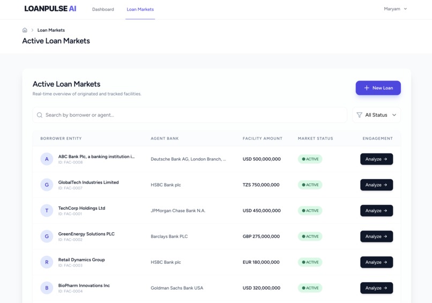Click the GreenEnergy Solutions avatar 'G'
This screenshot has height=303, width=432.
47,237
